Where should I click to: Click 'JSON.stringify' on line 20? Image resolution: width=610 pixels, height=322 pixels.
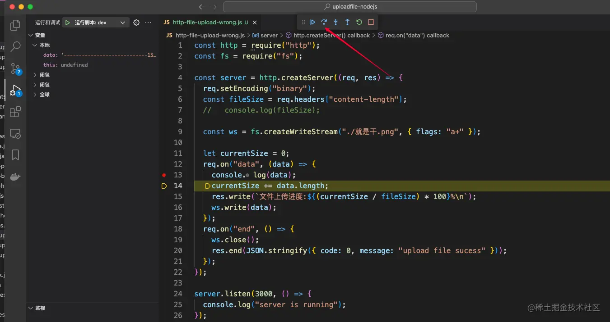click(x=277, y=250)
